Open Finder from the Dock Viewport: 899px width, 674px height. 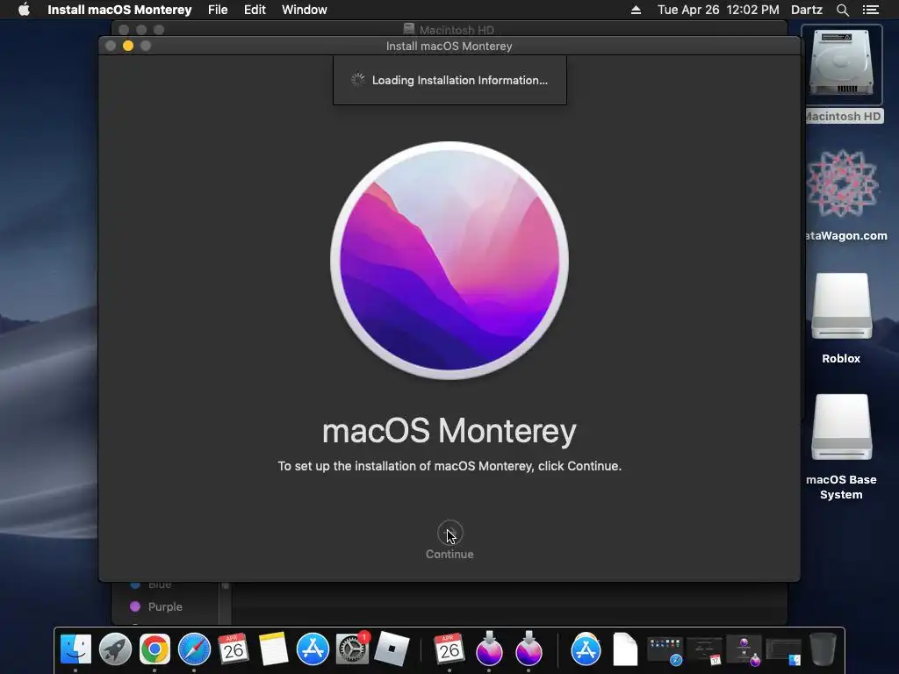(x=76, y=649)
